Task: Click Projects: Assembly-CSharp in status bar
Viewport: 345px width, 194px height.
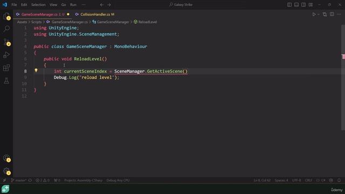Action: (84, 181)
